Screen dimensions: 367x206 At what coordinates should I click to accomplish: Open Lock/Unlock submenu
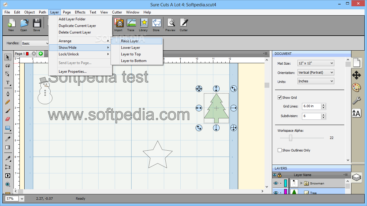point(80,54)
